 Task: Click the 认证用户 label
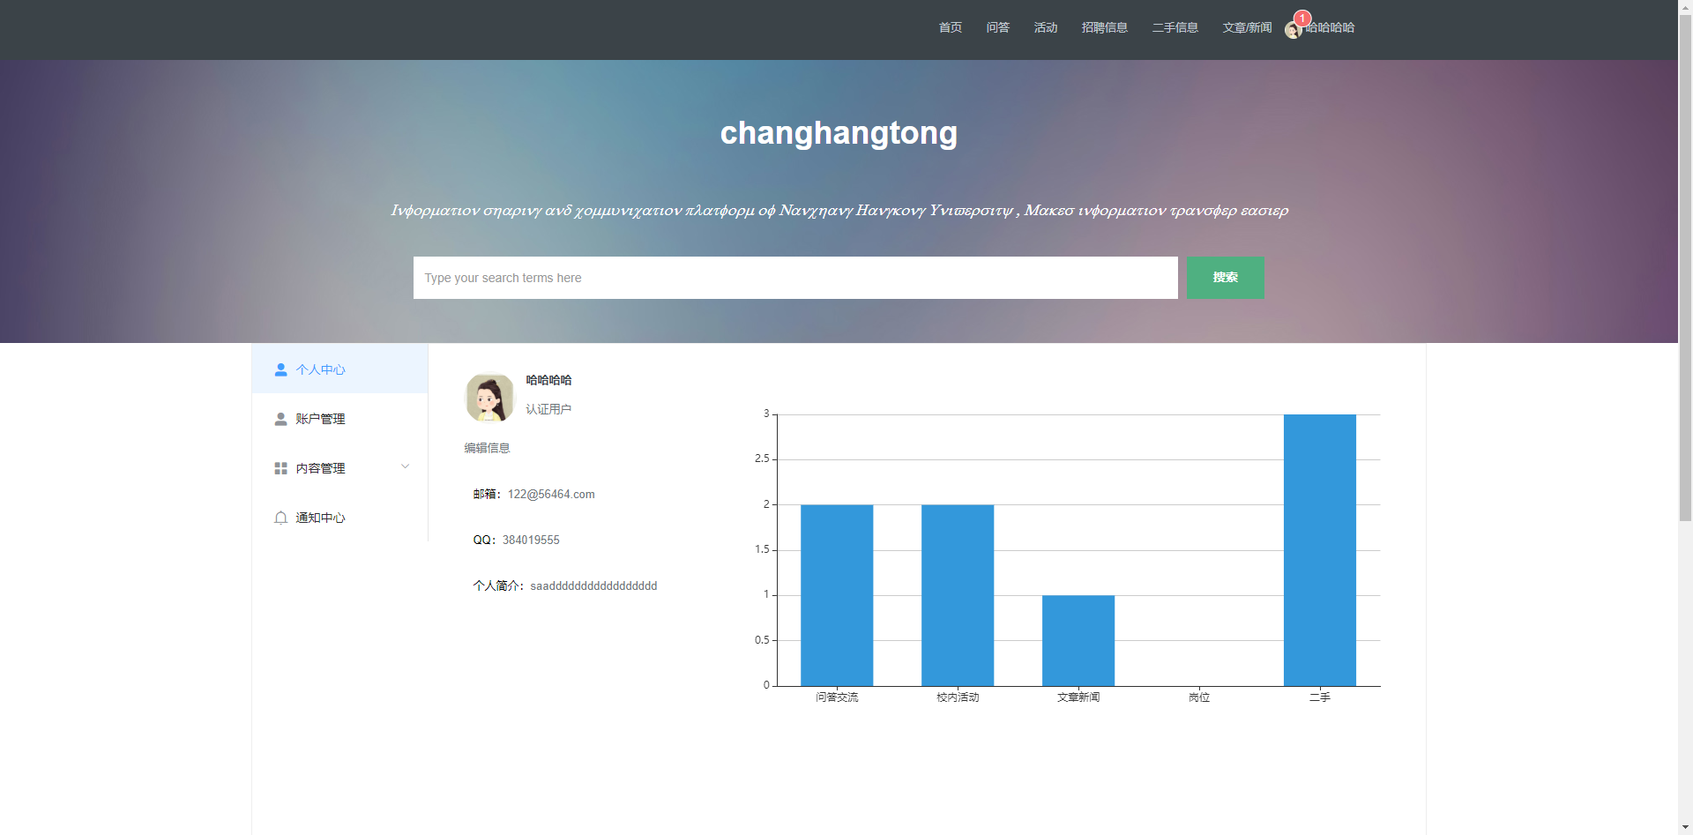pyautogui.click(x=548, y=409)
